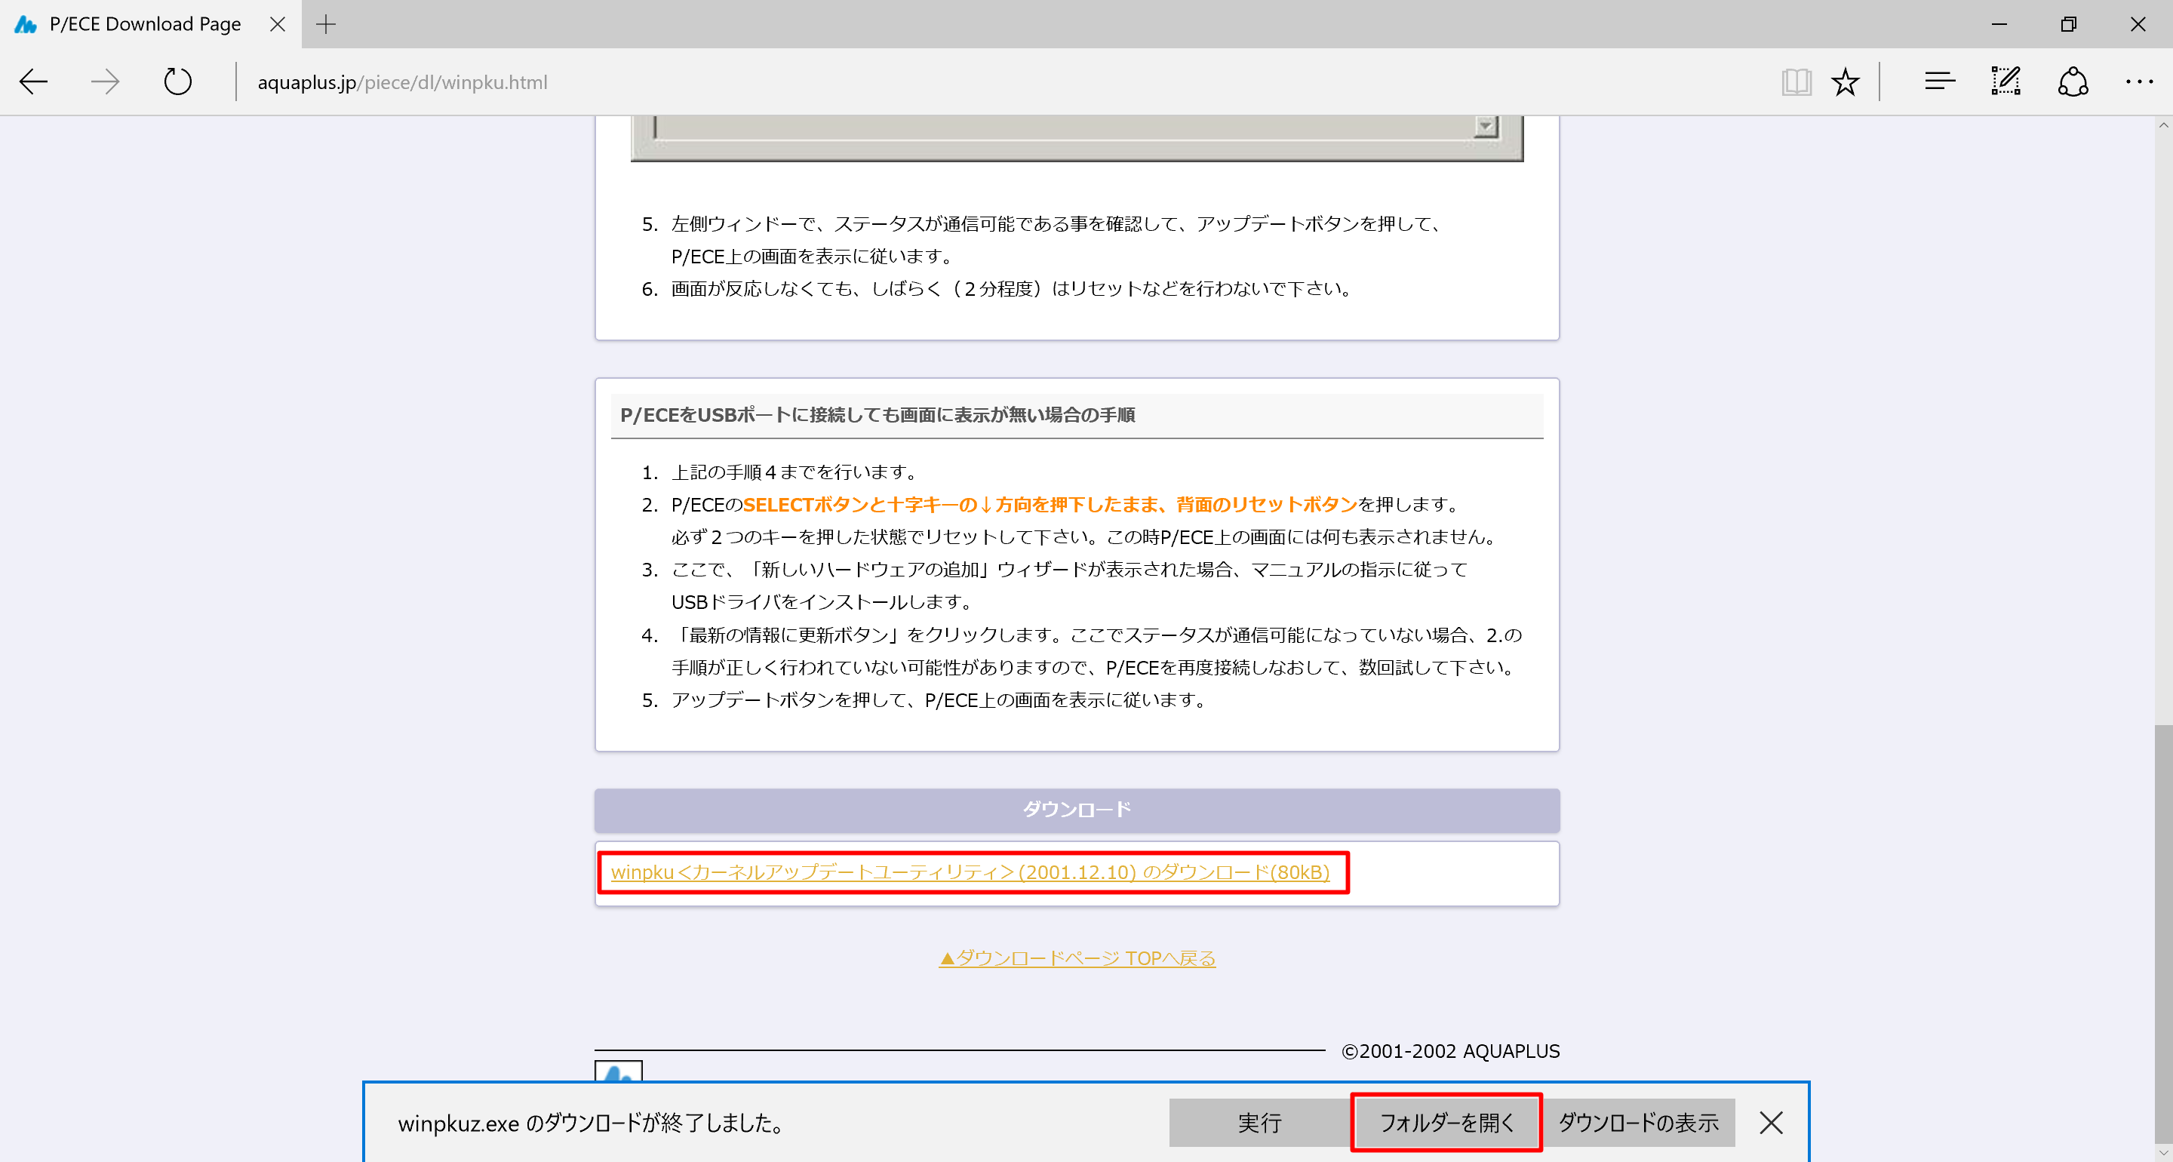Viewport: 2173px width, 1162px height.
Task: Restore down the browser window
Action: 2068,24
